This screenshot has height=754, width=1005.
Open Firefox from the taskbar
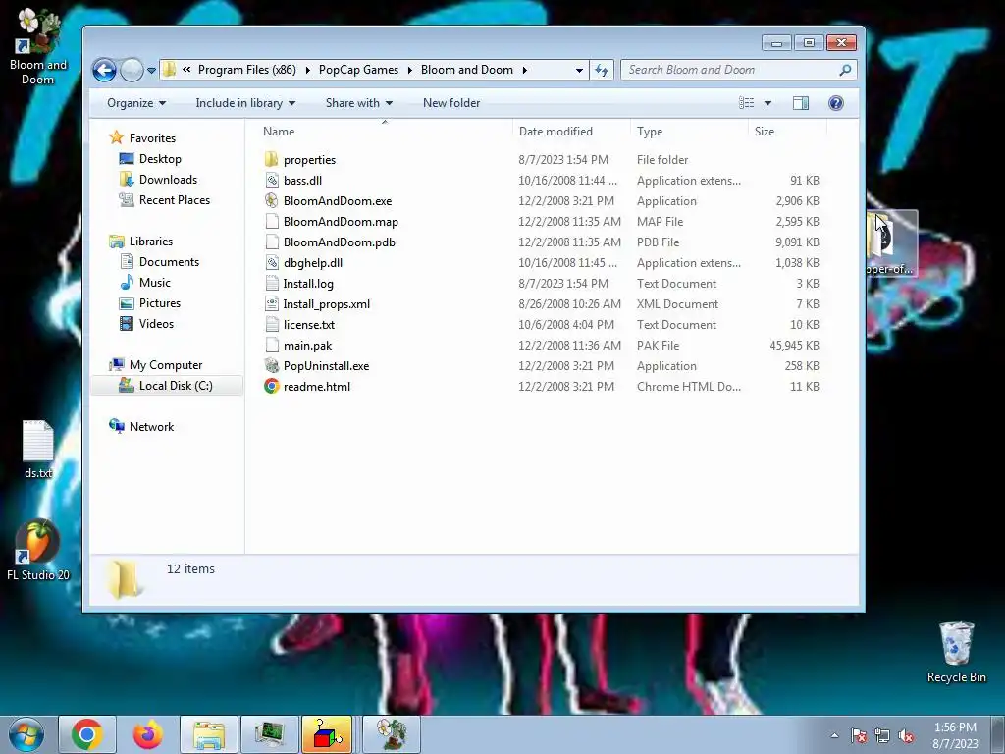click(148, 734)
